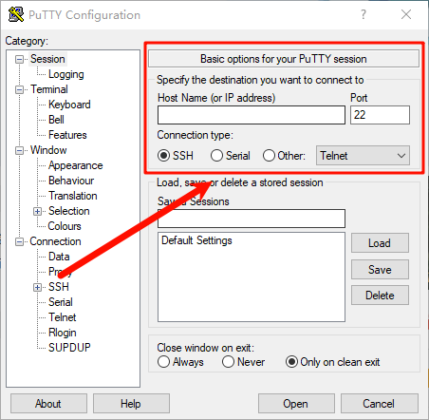Open the Logging category
Viewport: 429px width, 420px height.
click(x=66, y=74)
